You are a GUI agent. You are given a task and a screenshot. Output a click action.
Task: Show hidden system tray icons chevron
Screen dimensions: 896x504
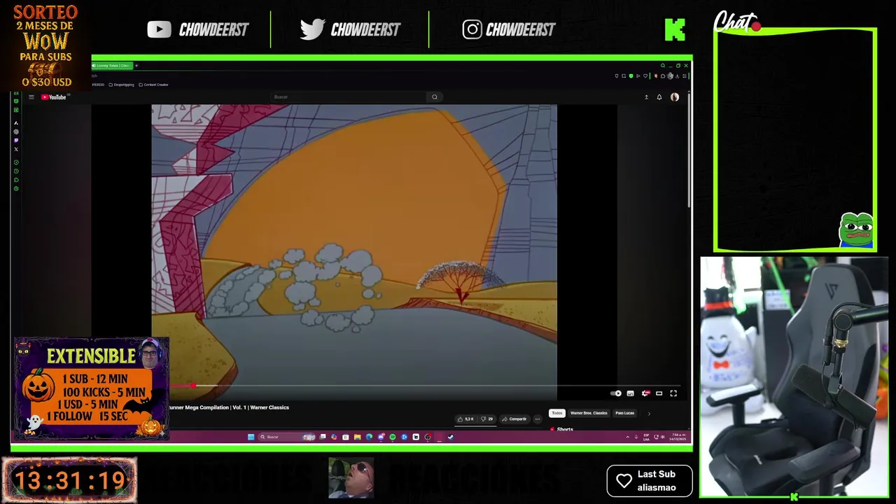pyautogui.click(x=627, y=437)
